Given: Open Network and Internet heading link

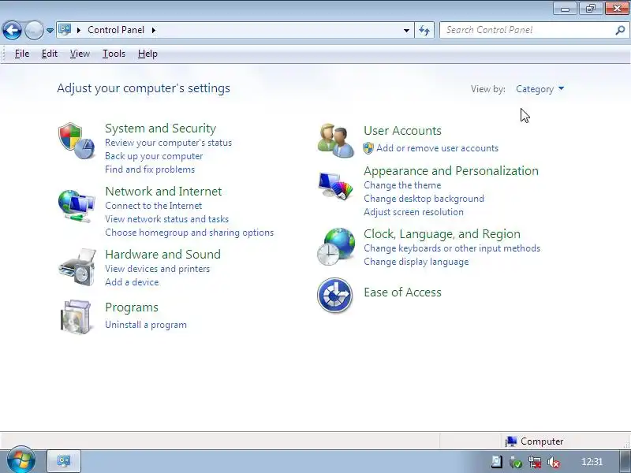Looking at the screenshot, I should [x=163, y=192].
